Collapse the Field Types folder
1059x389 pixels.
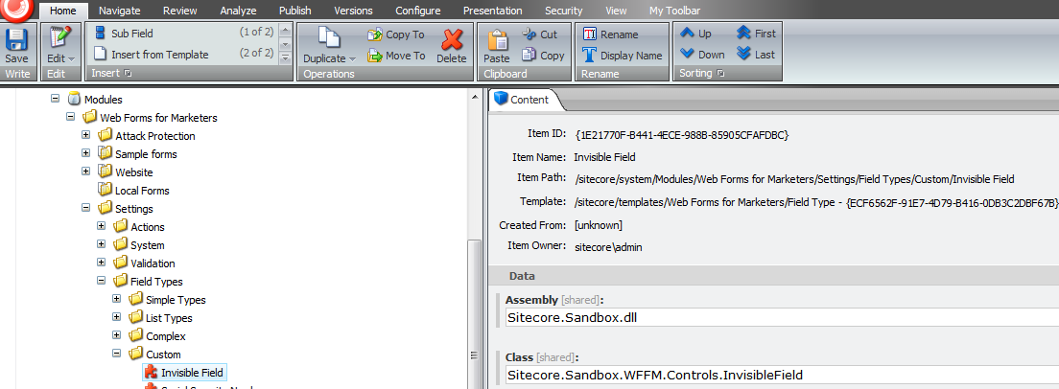coord(102,282)
